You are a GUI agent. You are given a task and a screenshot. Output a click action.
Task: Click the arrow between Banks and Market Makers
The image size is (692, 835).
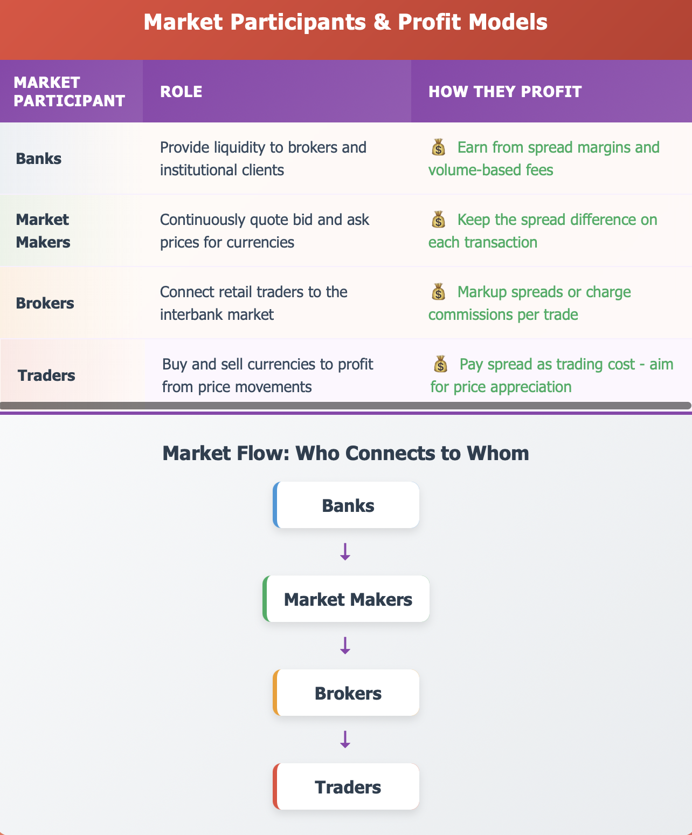click(x=345, y=552)
